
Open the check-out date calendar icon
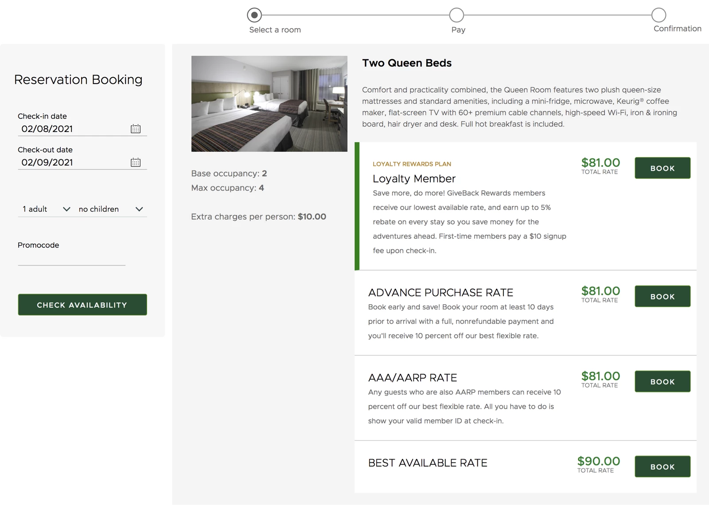(136, 163)
